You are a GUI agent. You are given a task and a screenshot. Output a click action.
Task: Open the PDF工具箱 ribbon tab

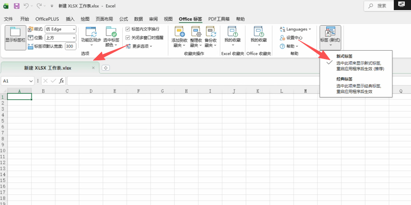click(x=219, y=19)
